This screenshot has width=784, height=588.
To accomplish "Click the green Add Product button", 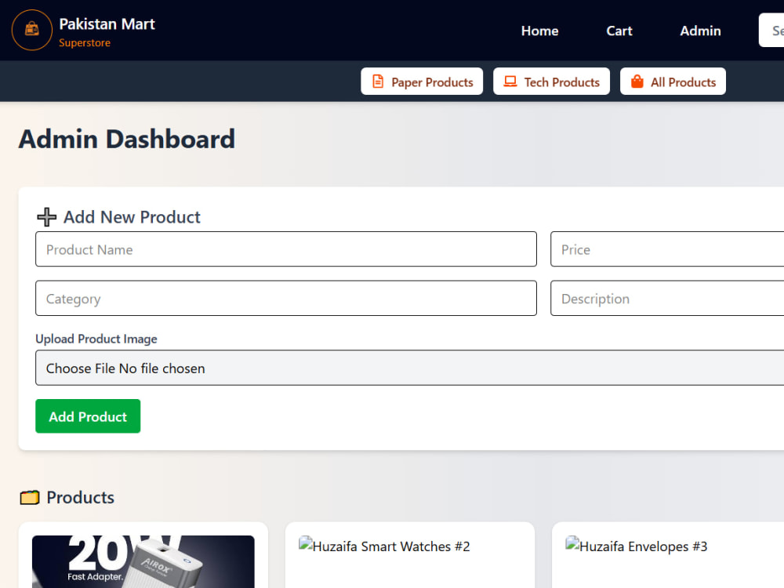I will point(88,416).
